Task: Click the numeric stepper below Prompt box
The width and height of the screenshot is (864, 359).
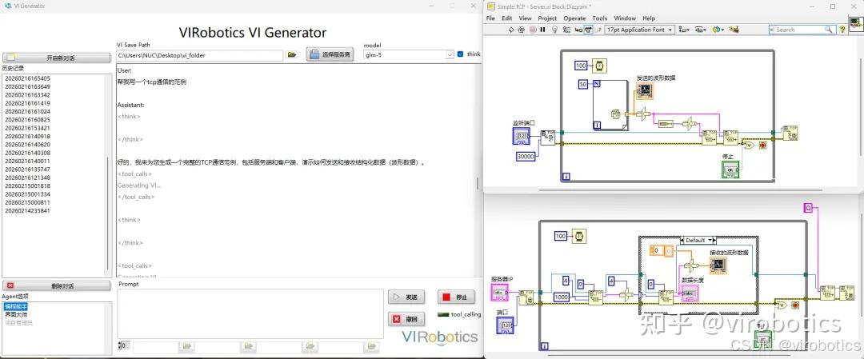Action: coord(120,345)
